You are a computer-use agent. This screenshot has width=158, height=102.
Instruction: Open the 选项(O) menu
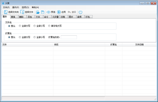[25, 7]
